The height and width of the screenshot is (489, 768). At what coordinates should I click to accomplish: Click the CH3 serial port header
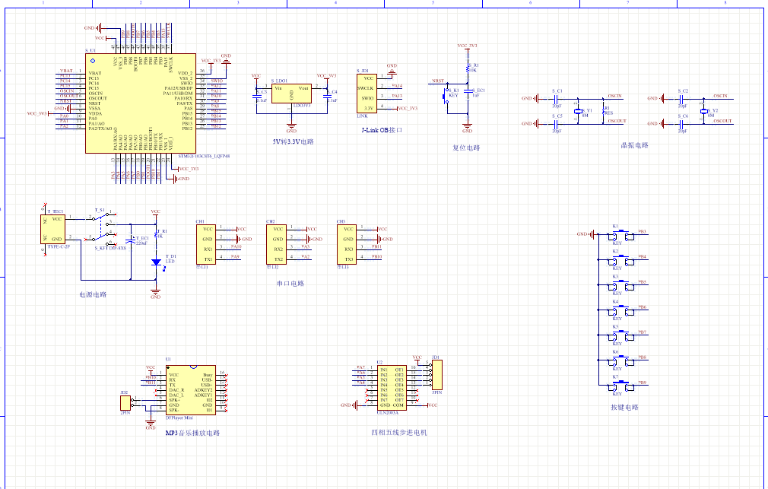[348, 243]
